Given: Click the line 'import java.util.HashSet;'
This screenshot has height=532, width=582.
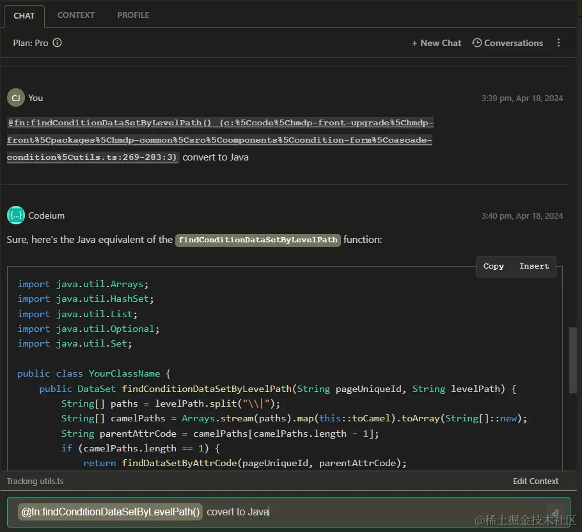Looking at the screenshot, I should point(85,299).
